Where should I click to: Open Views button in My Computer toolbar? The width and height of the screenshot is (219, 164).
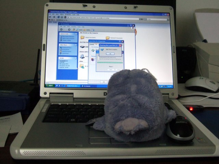click(x=93, y=30)
